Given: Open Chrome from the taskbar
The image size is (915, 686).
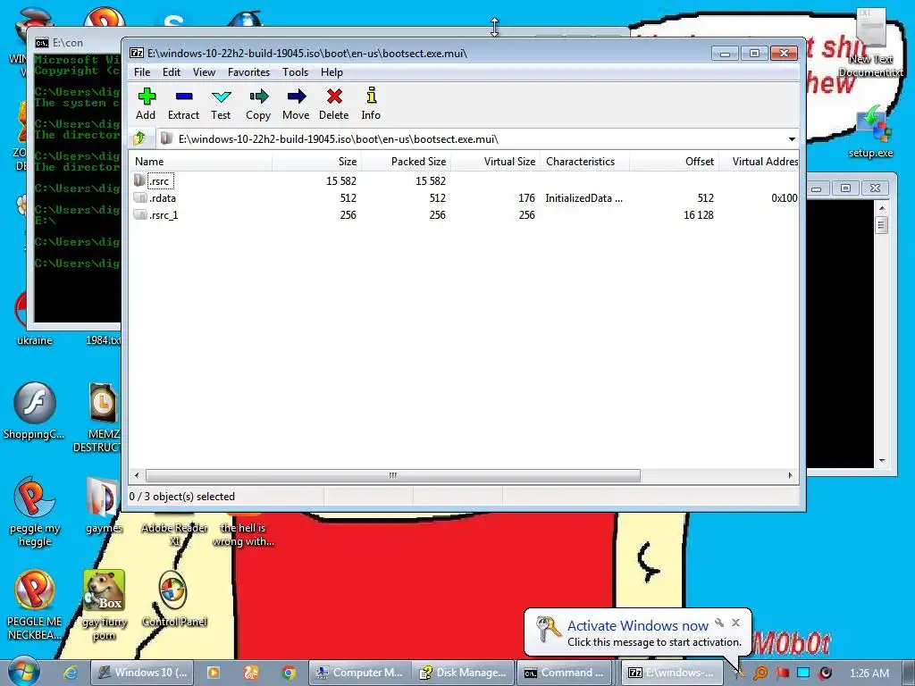Looking at the screenshot, I should click(288, 673).
